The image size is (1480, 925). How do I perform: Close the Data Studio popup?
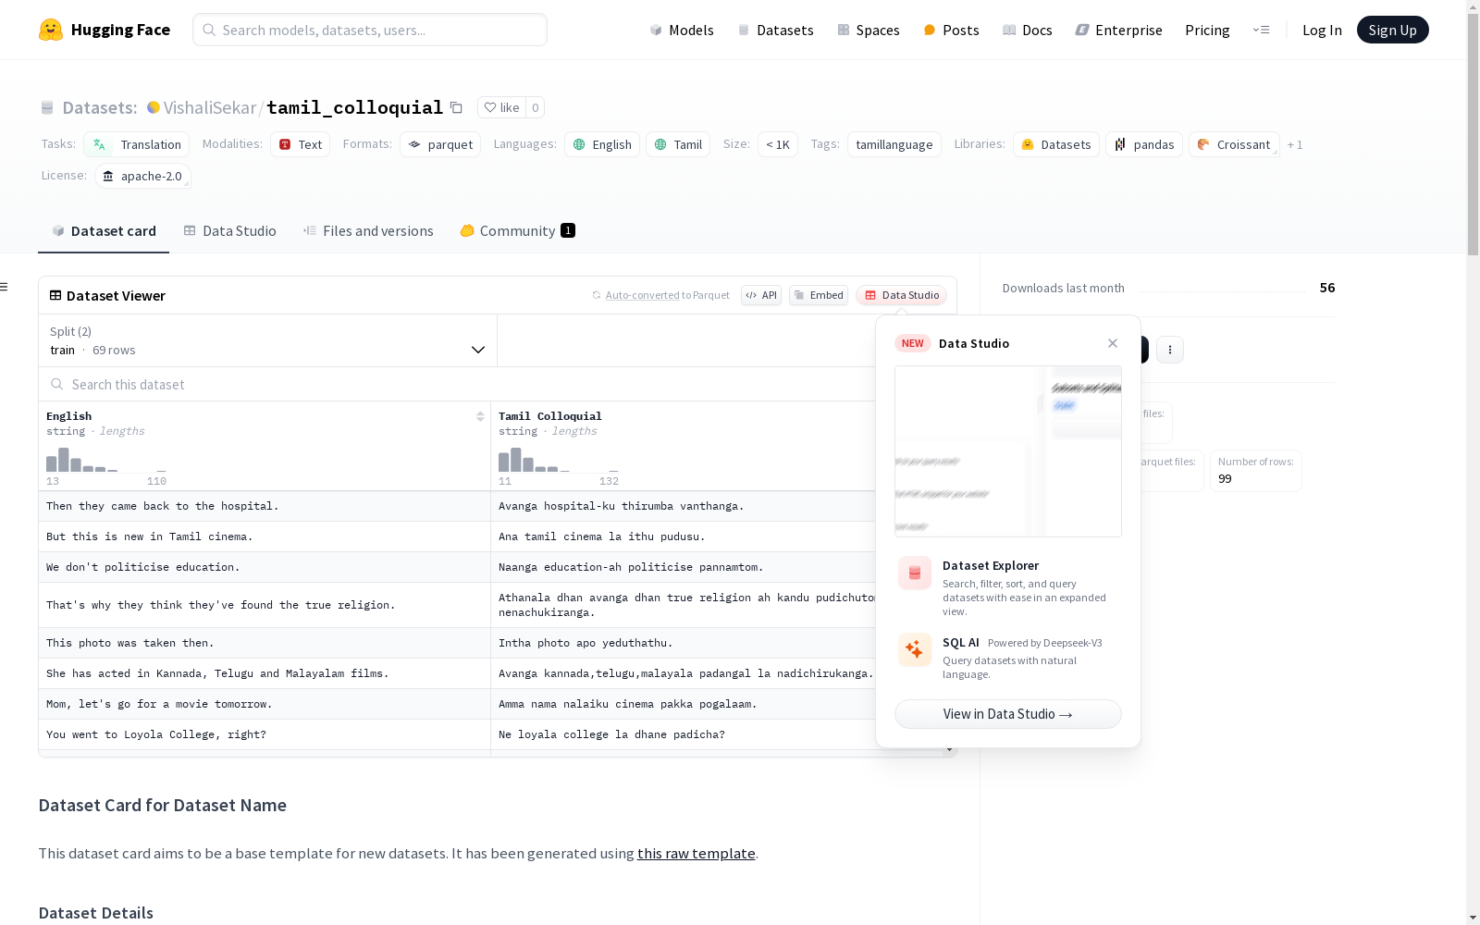[1113, 343]
